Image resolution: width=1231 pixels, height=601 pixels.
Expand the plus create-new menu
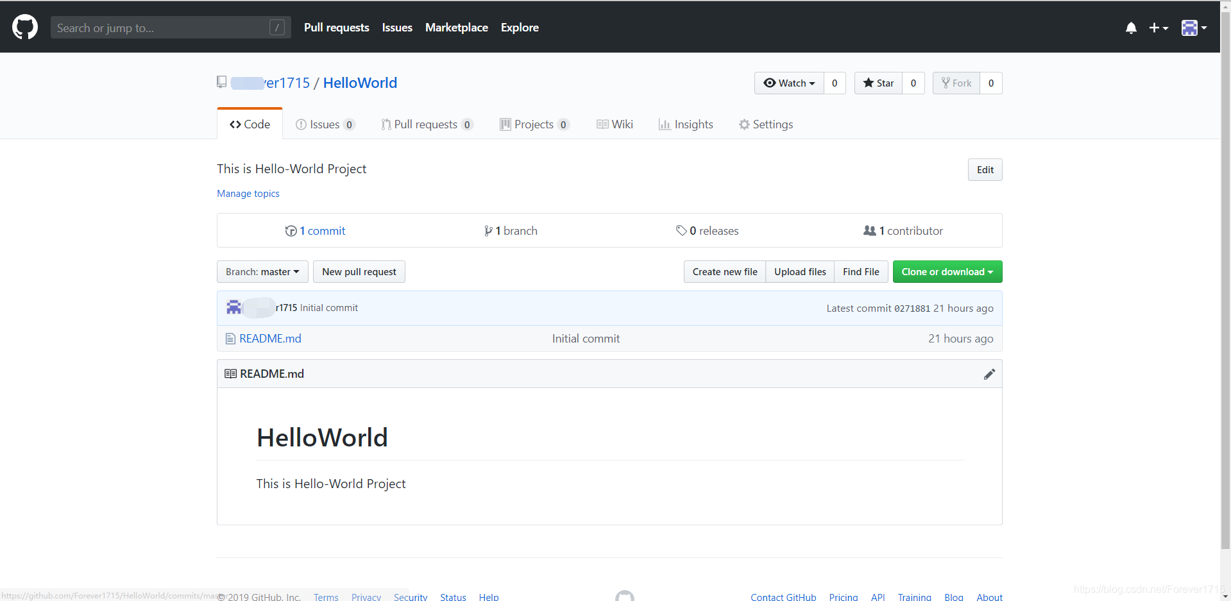click(x=1159, y=28)
